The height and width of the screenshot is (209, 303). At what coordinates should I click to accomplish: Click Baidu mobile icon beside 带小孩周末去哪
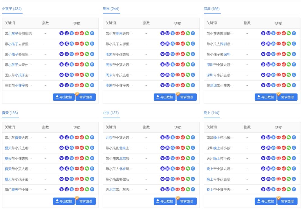point(168,33)
